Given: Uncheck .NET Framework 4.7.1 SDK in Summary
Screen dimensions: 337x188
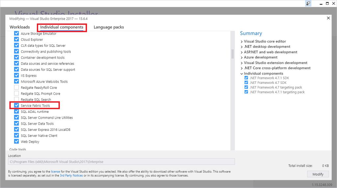Looking at the screenshot, I should click(246, 78).
